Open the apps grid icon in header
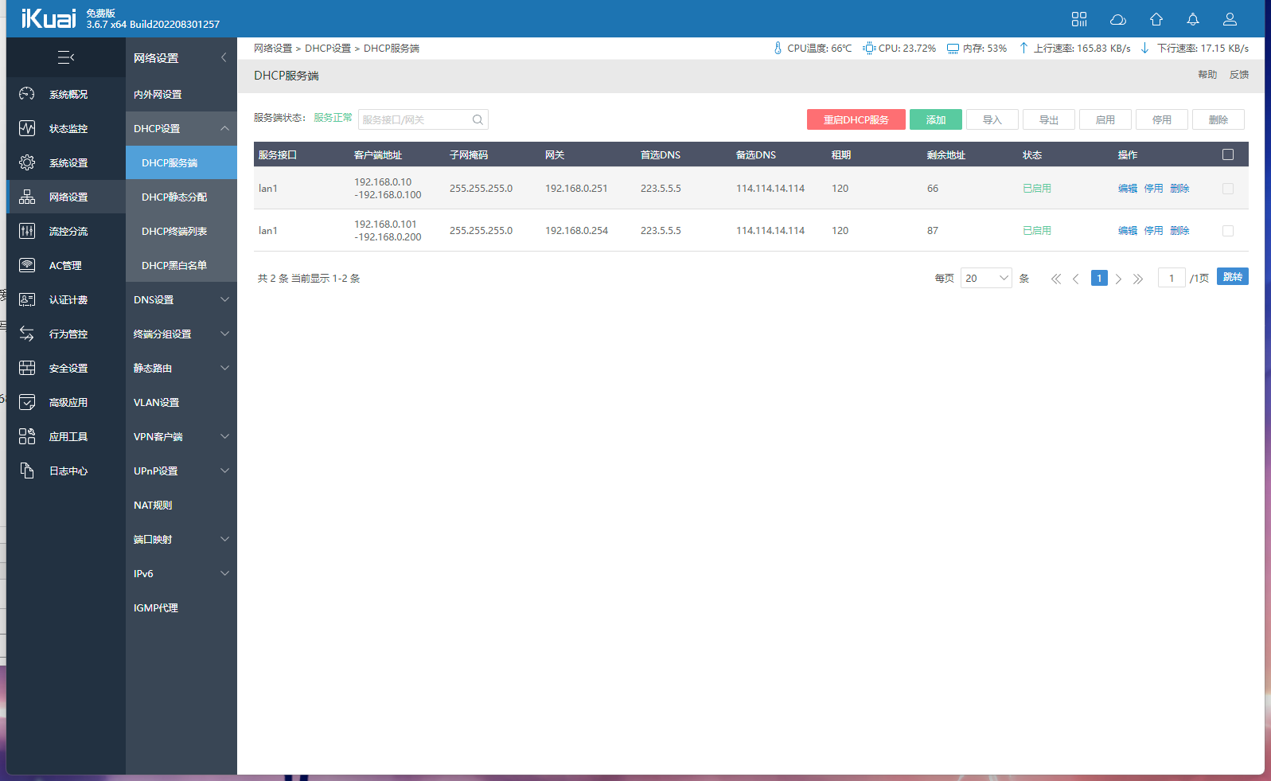This screenshot has height=781, width=1271. [x=1079, y=19]
